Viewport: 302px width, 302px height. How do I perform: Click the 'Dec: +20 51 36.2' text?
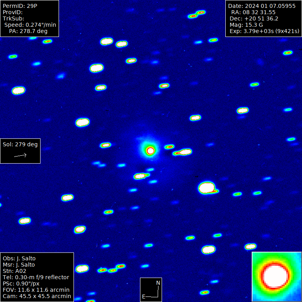click(254, 19)
